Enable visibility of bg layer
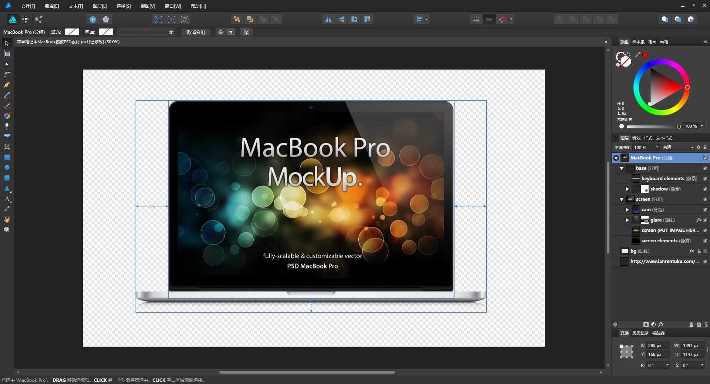This screenshot has height=384, width=710. 705,251
